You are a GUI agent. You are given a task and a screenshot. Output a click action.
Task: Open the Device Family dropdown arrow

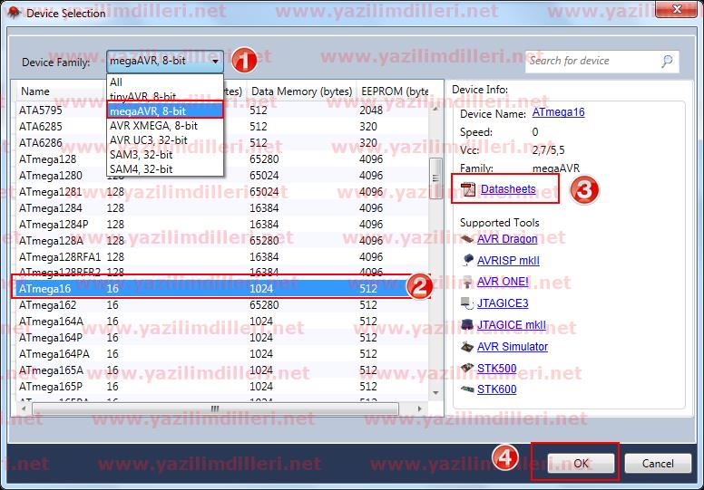tap(216, 62)
